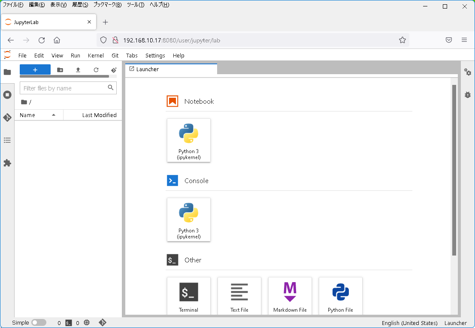Click the terminal count icon in status bar
475x328 pixels.
[69, 323]
